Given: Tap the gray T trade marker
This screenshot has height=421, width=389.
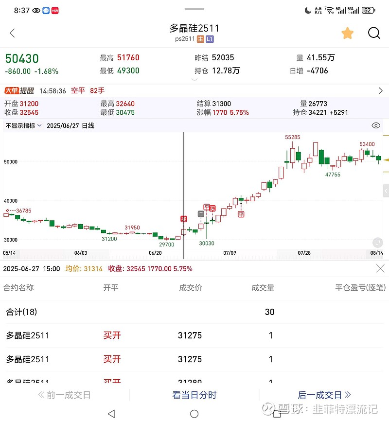Looking at the screenshot, I should (x=201, y=214).
